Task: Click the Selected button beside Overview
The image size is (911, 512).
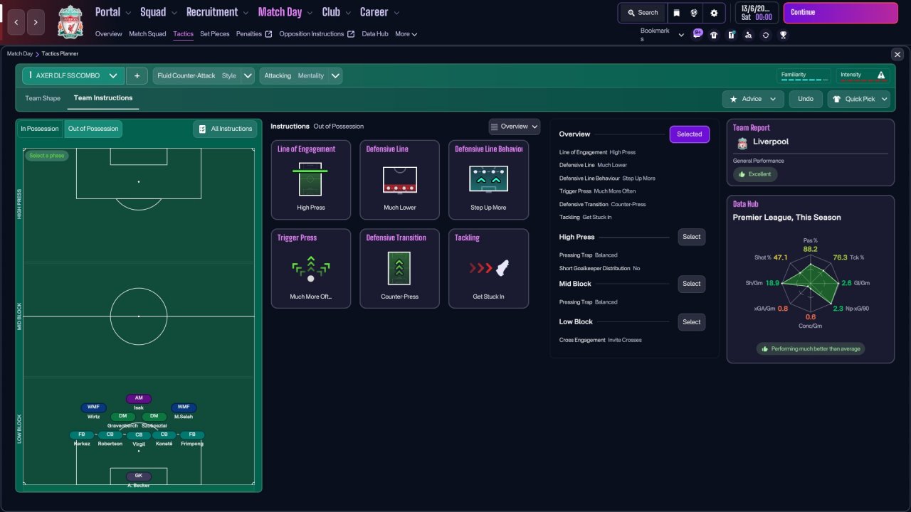Action: [690, 134]
